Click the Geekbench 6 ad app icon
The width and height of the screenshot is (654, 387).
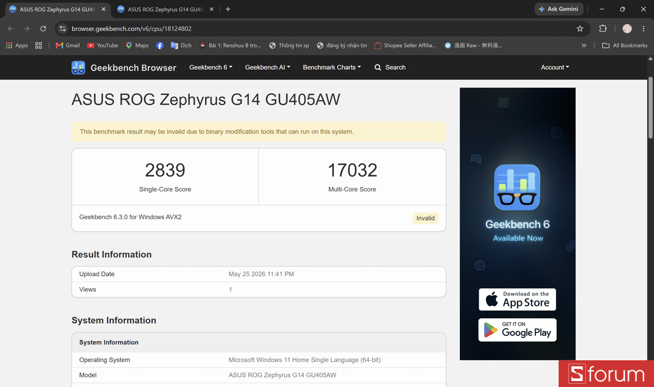(x=517, y=188)
